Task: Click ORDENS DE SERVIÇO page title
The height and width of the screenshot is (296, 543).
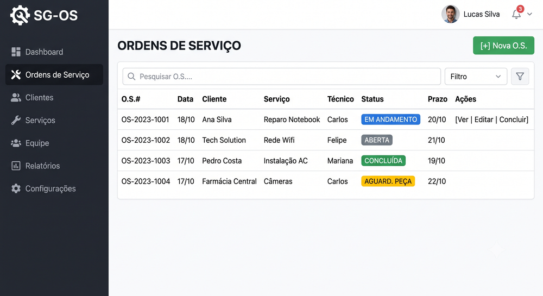Action: 179,46
